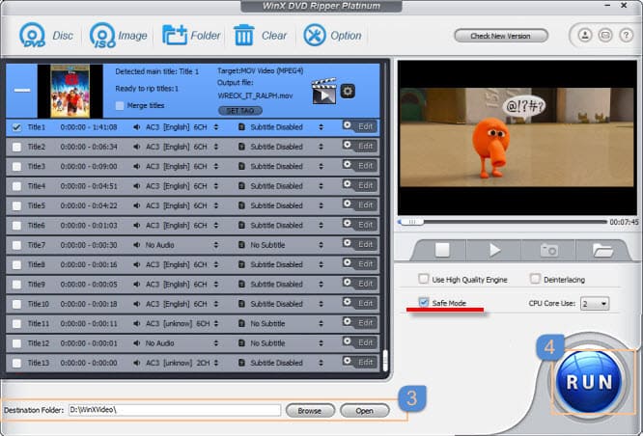
Task: Click the speaker icon of Title1
Action: pyautogui.click(x=136, y=127)
